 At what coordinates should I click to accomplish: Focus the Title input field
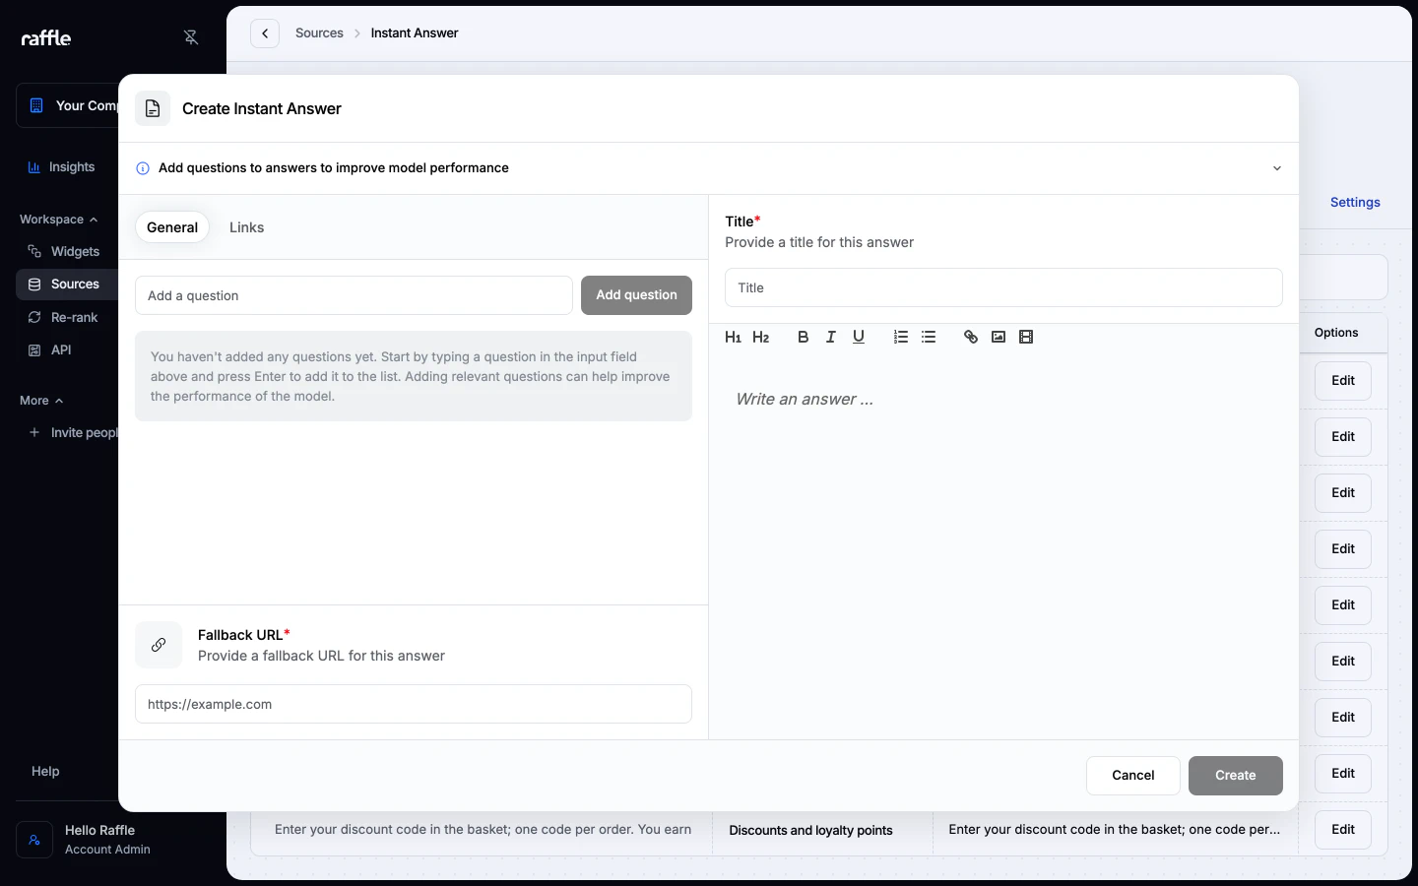click(1003, 287)
